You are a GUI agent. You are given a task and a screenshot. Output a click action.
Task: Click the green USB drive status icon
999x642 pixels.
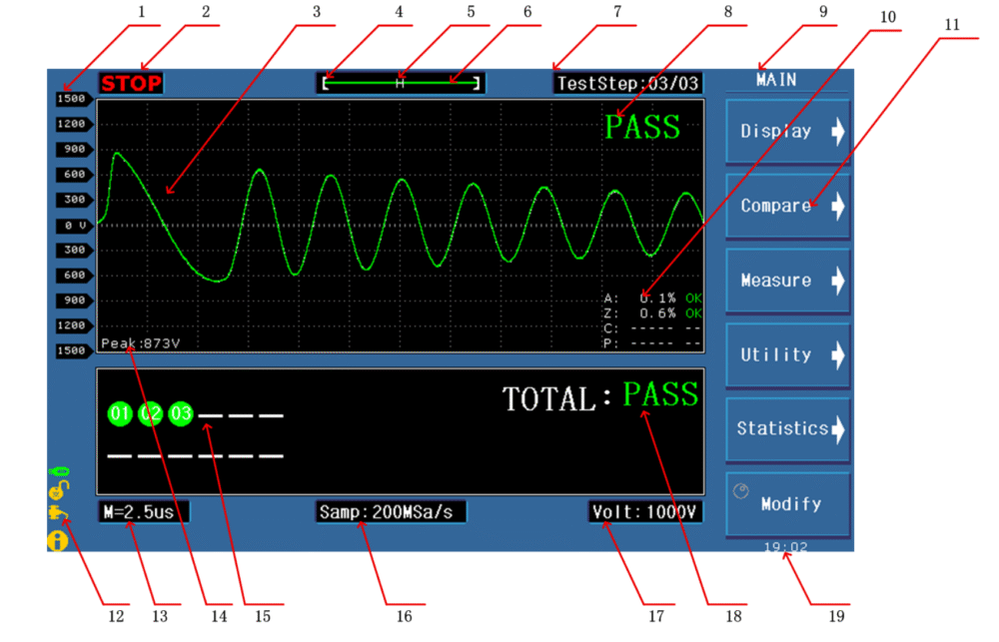click(x=59, y=471)
